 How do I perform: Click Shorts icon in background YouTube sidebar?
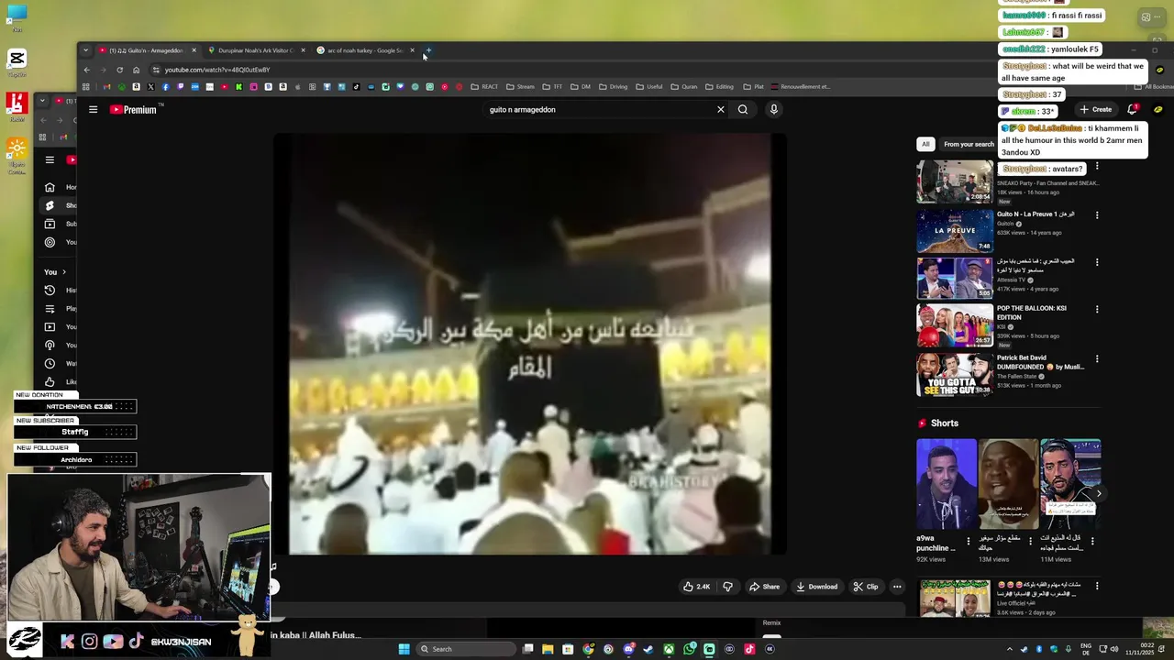click(50, 205)
